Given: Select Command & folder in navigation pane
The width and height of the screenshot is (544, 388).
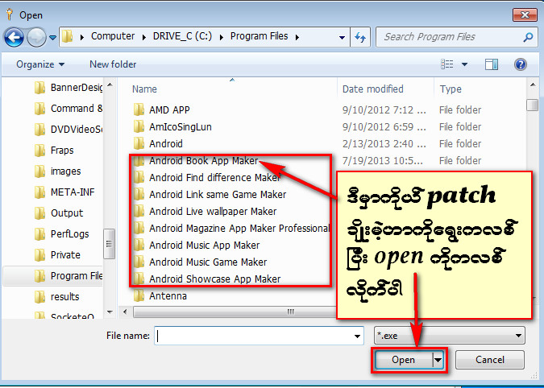Looking at the screenshot, I should [x=69, y=109].
